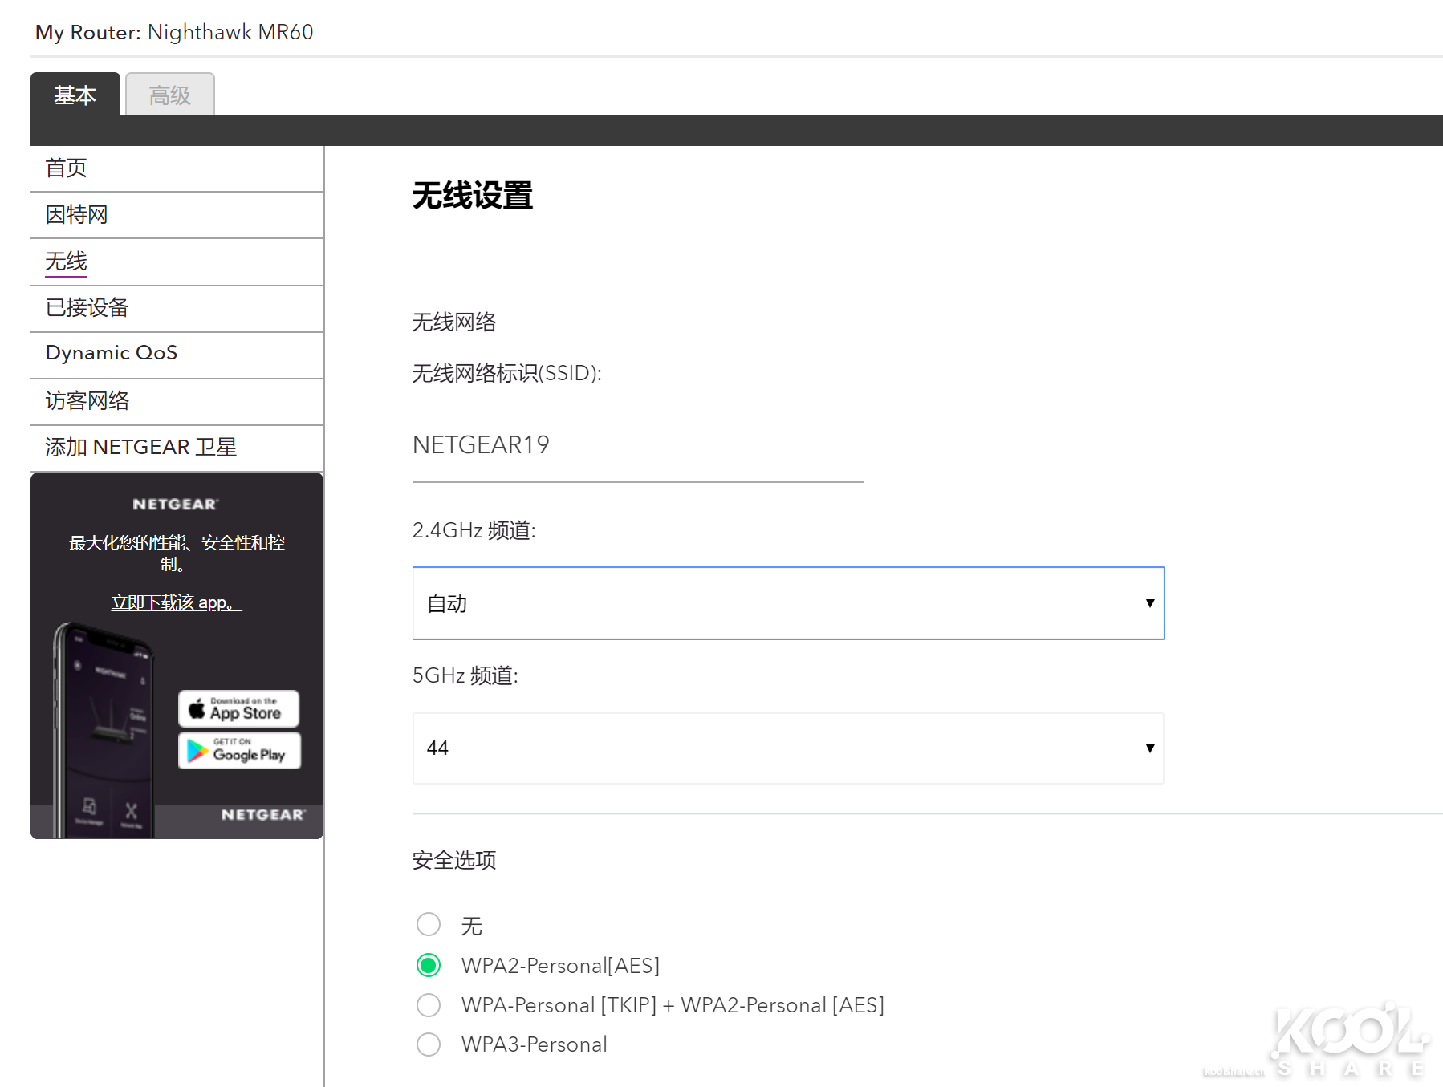Click the 无线网络标识(SSID) label
The height and width of the screenshot is (1087, 1443).
coord(506,373)
